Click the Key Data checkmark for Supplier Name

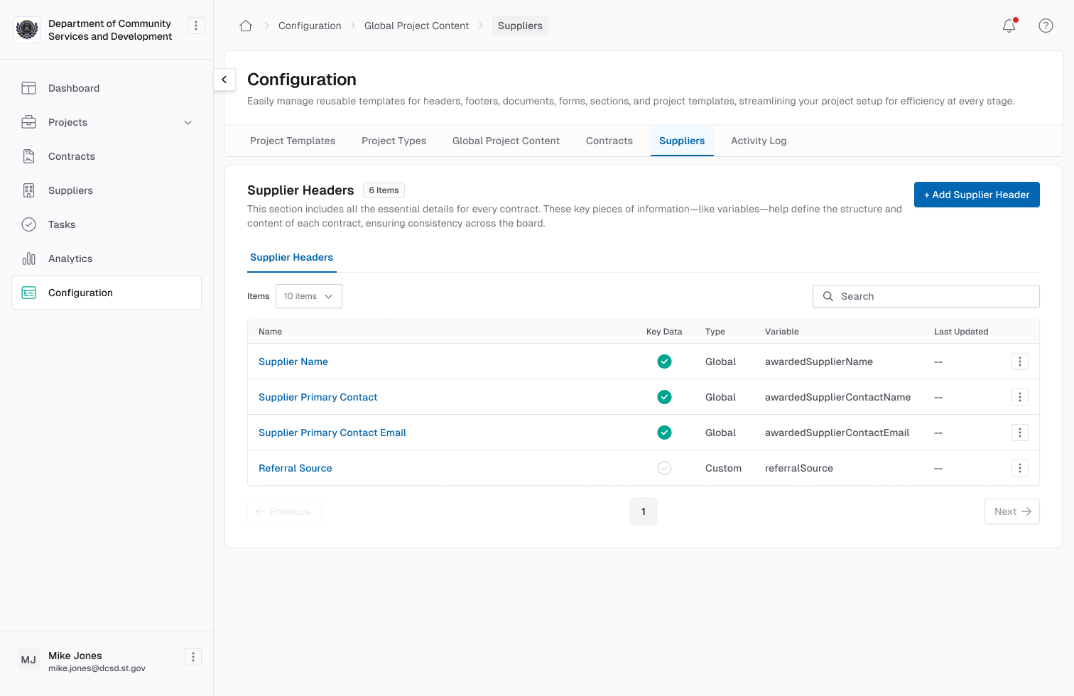(x=664, y=361)
